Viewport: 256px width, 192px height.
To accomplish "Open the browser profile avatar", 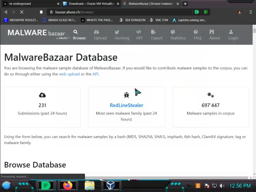I will [239, 12].
